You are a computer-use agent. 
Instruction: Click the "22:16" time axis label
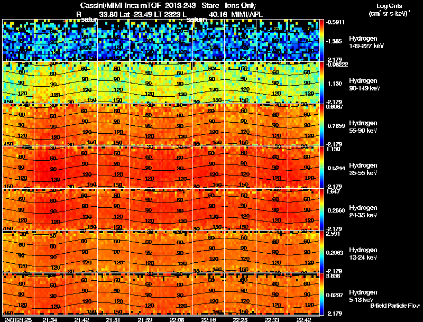click(x=208, y=320)
